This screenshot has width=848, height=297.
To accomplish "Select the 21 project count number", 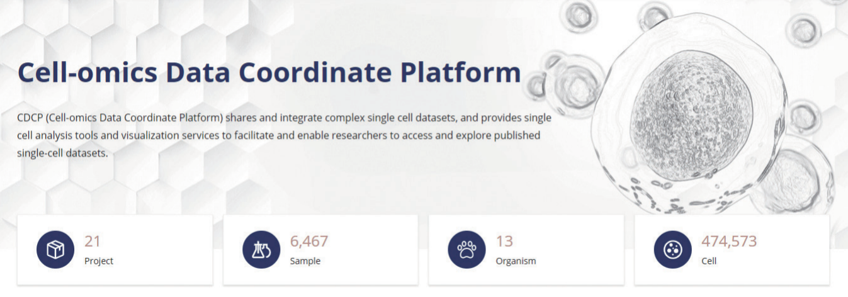I will 93,241.
